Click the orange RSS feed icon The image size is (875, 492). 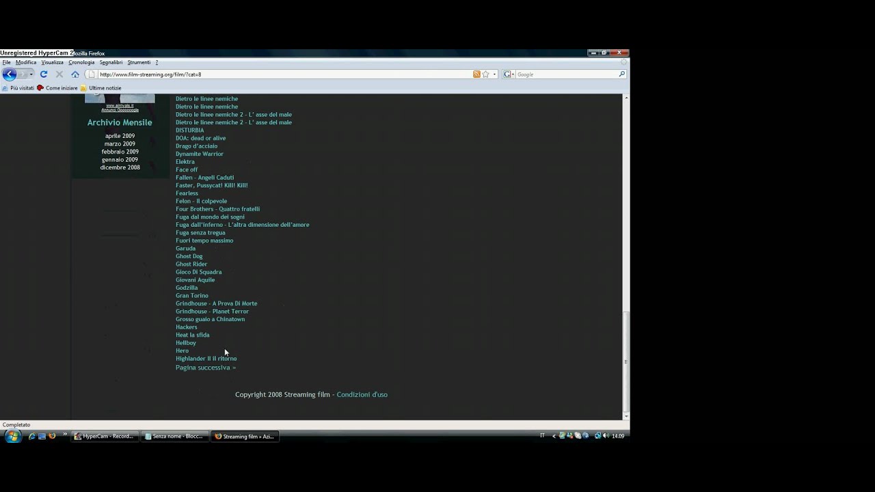(x=476, y=74)
